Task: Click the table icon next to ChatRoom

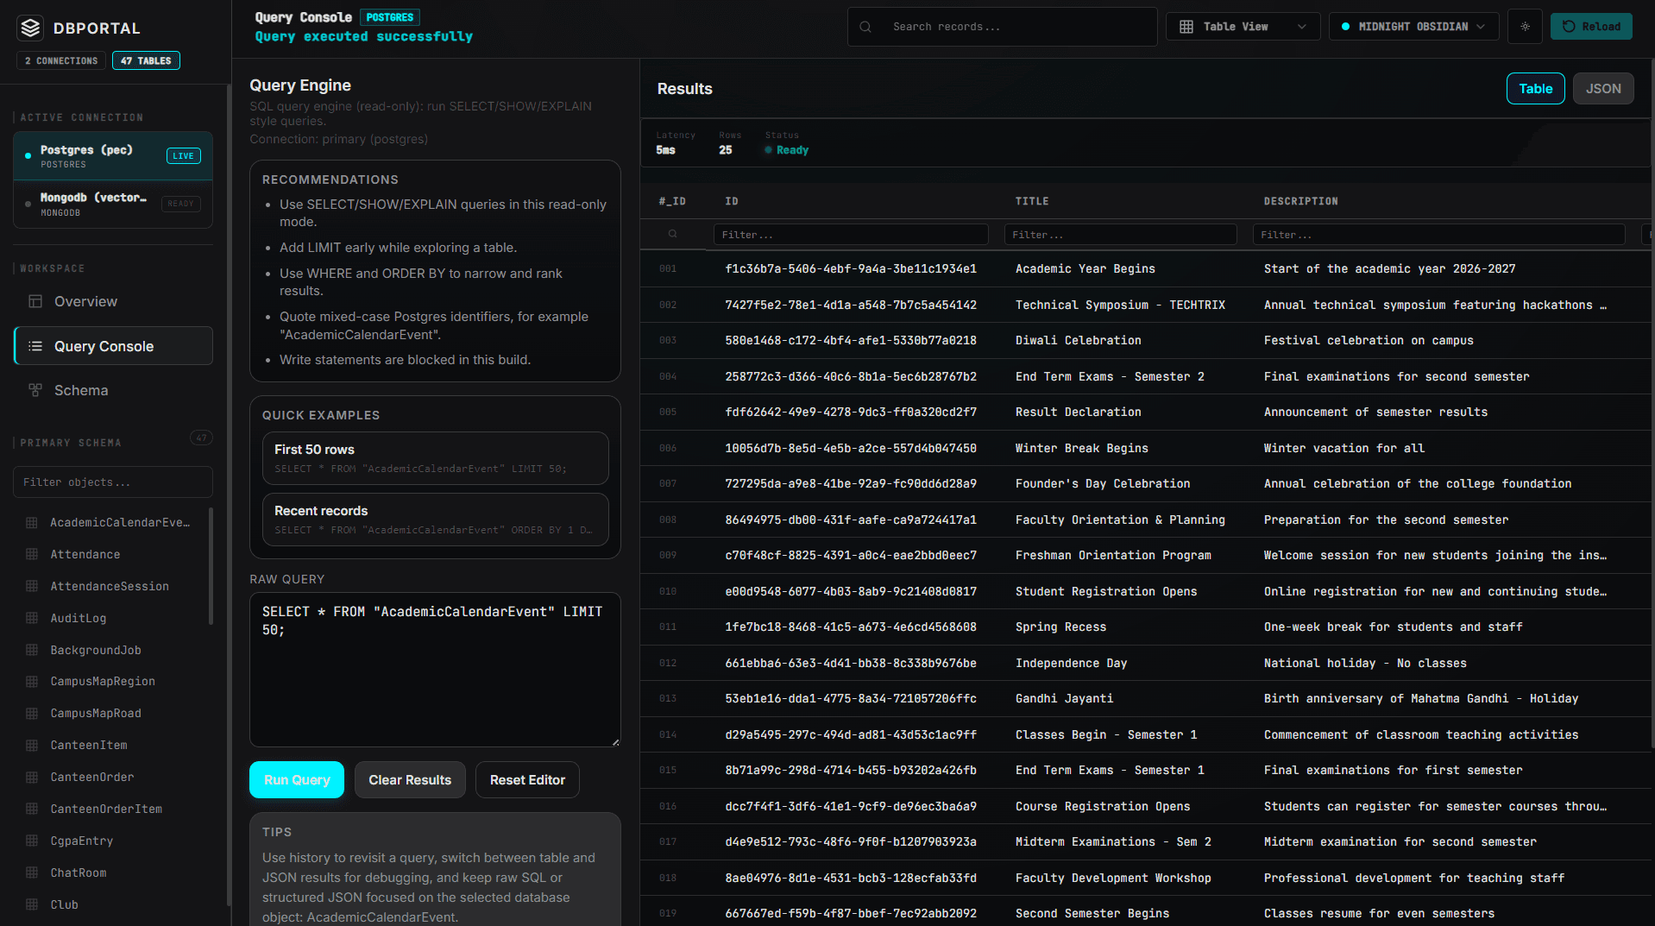Action: point(32,872)
